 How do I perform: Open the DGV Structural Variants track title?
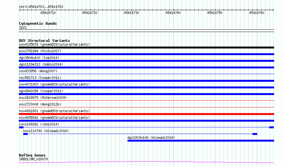pyautogui.click(x=45, y=41)
